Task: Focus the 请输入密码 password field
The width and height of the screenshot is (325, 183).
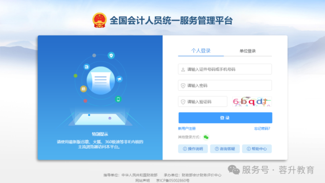Action: pyautogui.click(x=225, y=85)
